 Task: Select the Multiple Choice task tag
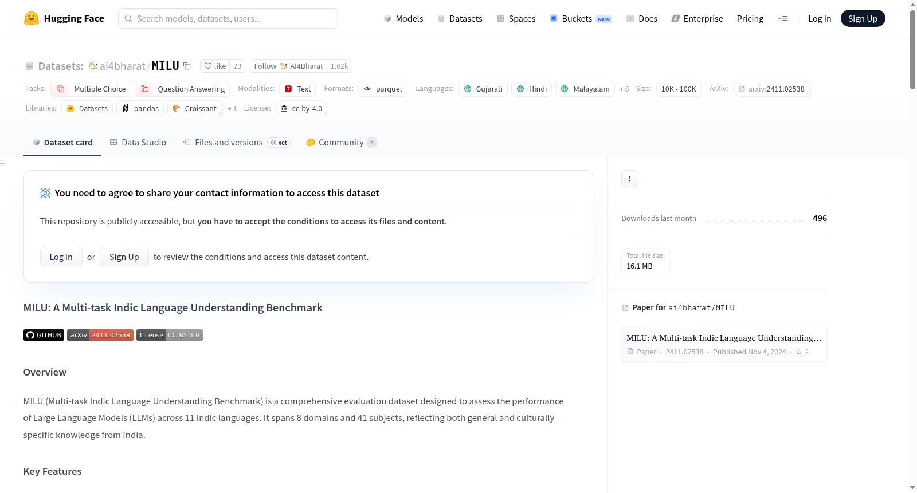point(91,89)
